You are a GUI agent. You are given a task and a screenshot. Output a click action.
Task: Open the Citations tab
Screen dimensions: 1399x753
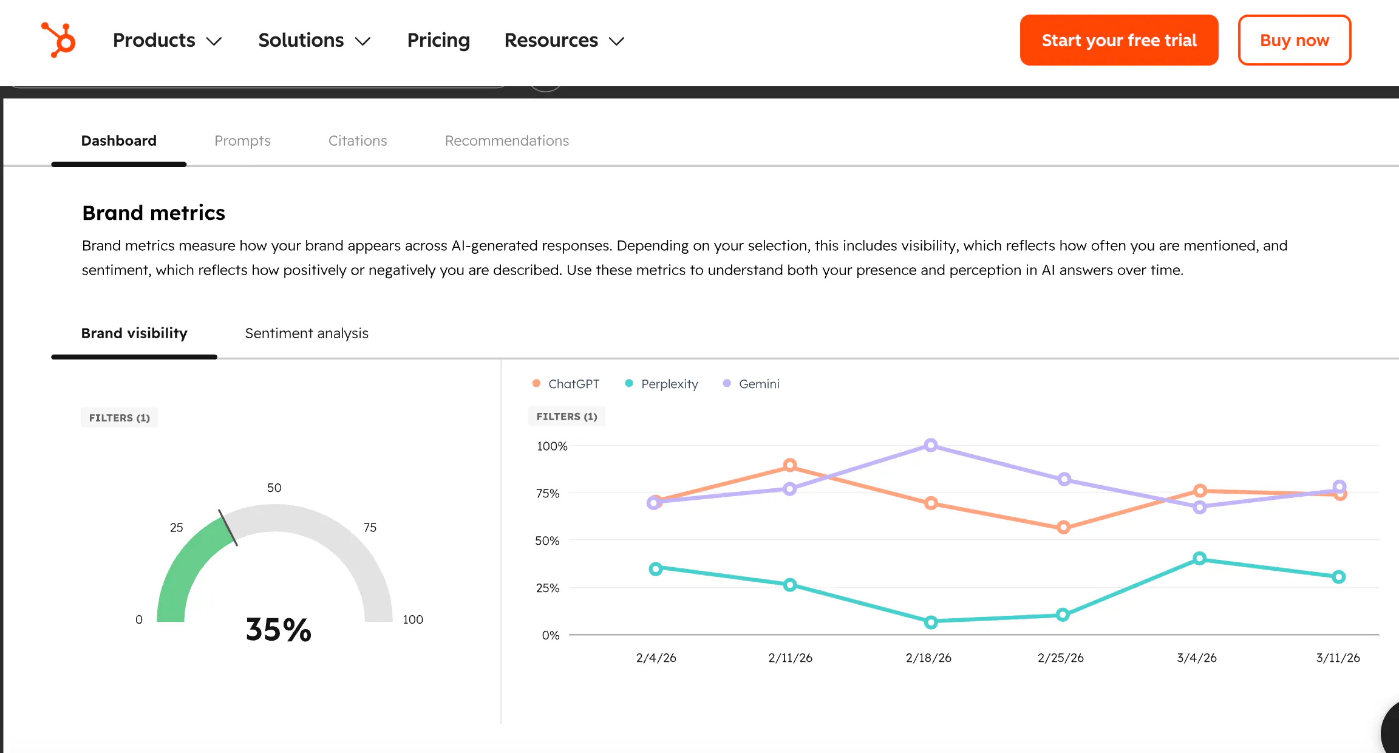(x=358, y=141)
